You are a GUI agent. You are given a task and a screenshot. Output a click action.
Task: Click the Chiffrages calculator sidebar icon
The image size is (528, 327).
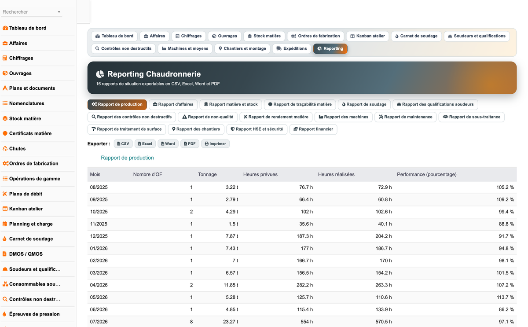pyautogui.click(x=5, y=58)
